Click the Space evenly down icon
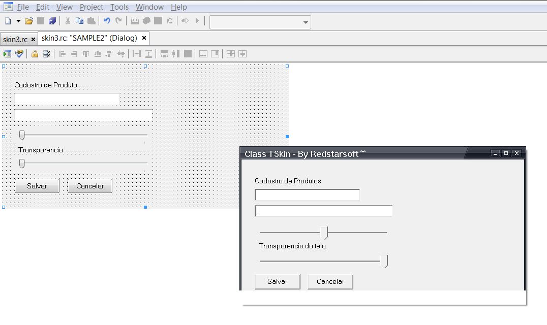 148,54
